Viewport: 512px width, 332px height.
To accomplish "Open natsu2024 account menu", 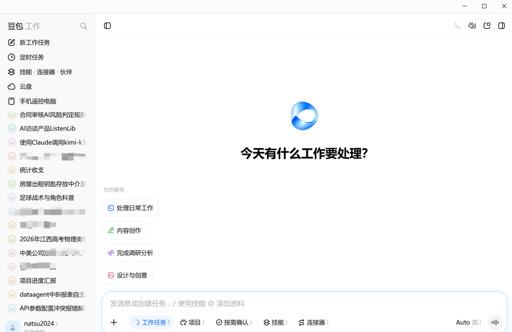I will click(x=41, y=323).
